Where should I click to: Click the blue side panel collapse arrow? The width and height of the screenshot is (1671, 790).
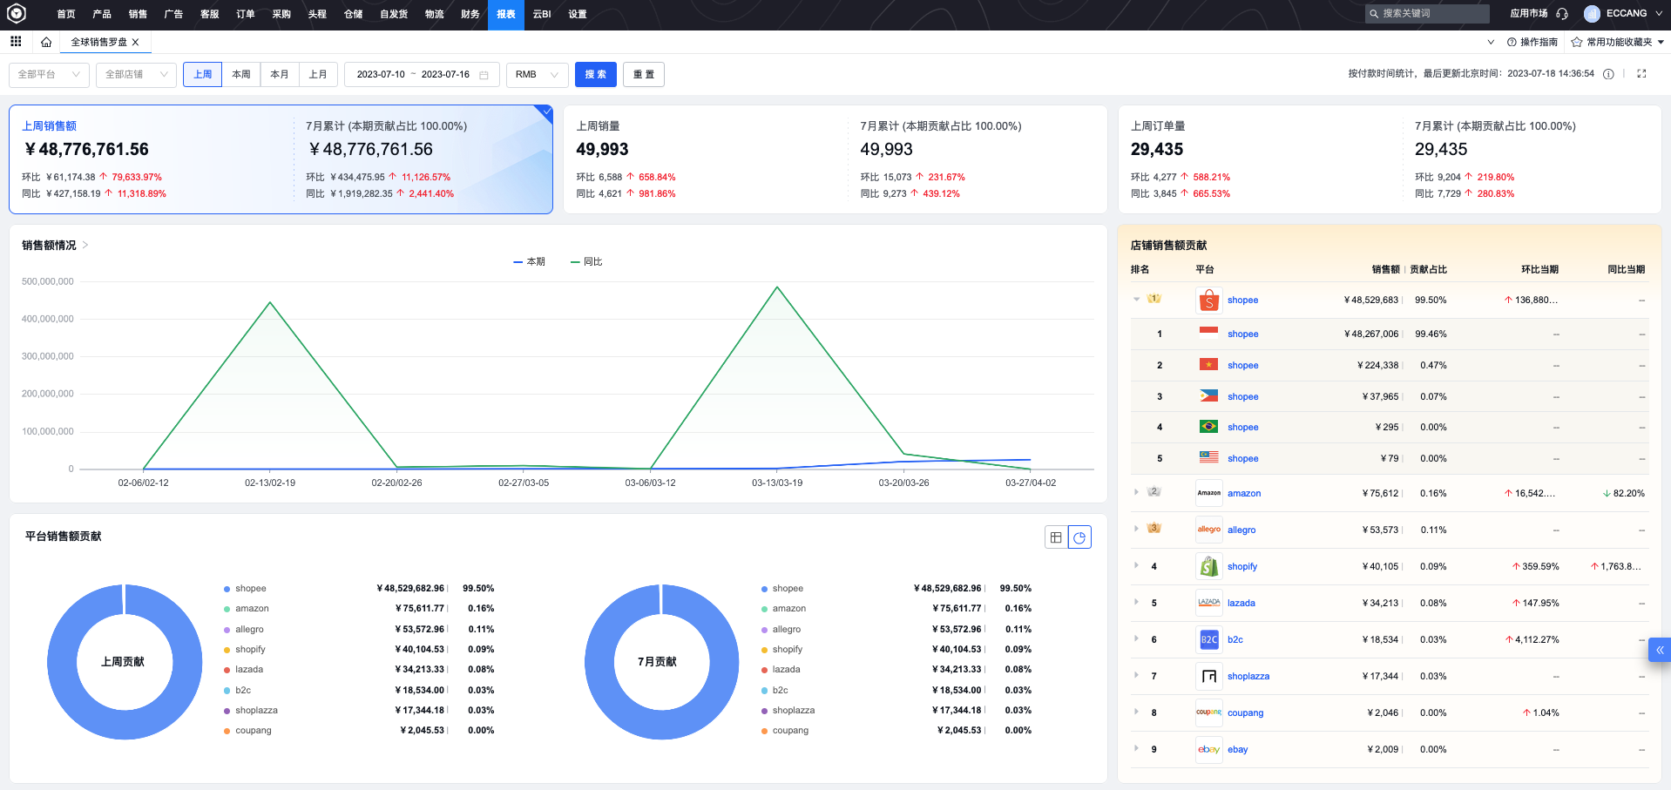(x=1659, y=650)
